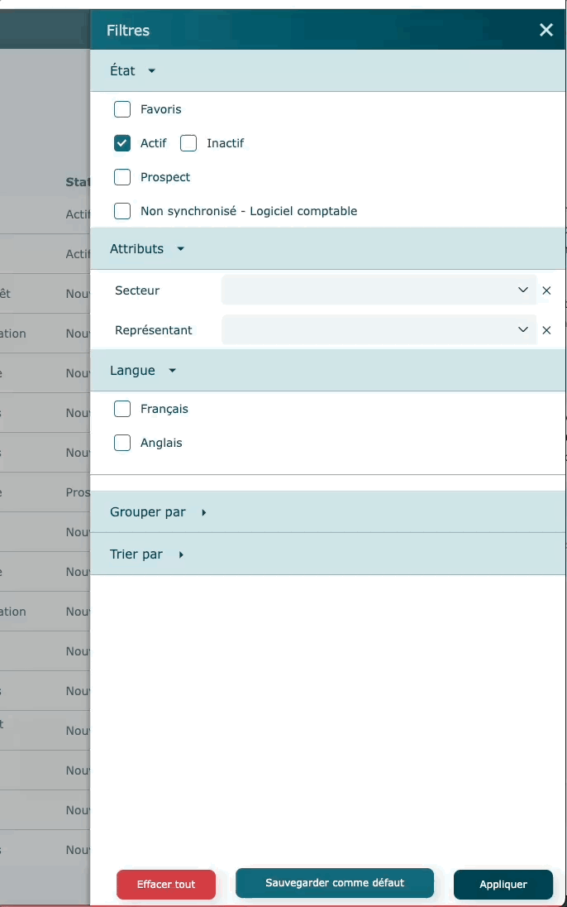Check Non synchronisé - Logiciel comptable
This screenshot has height=907, width=567.
point(122,211)
